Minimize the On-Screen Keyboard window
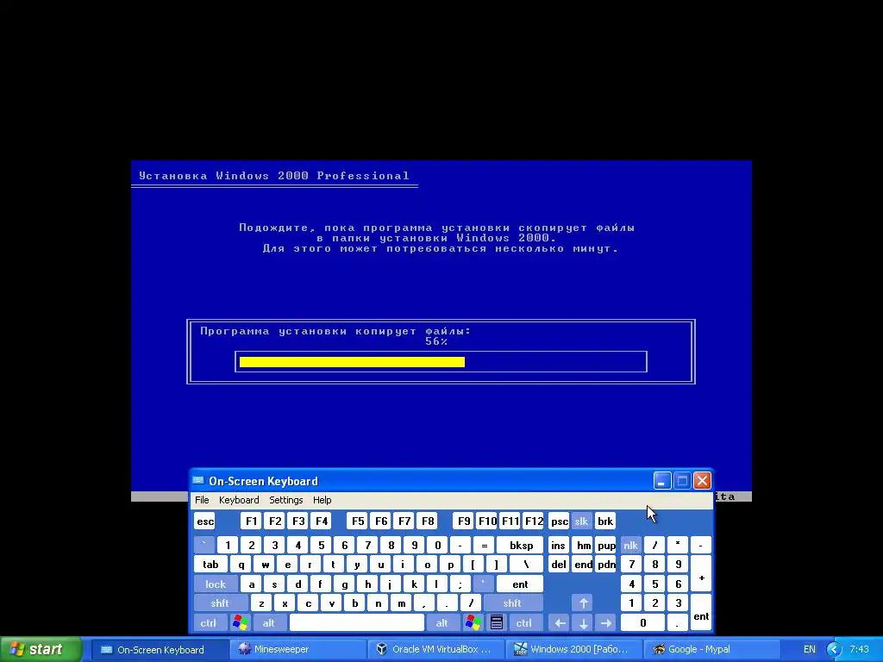 [662, 481]
